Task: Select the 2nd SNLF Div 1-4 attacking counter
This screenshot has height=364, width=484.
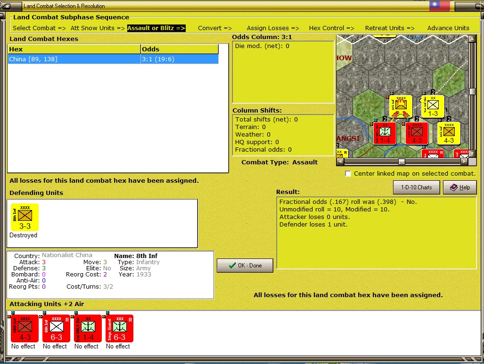Action: click(x=88, y=329)
